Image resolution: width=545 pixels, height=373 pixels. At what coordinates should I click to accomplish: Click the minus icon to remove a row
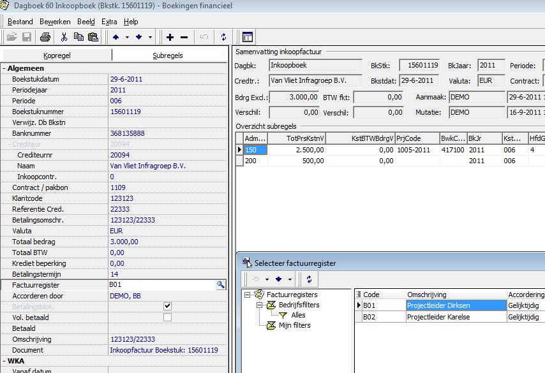[x=184, y=37]
